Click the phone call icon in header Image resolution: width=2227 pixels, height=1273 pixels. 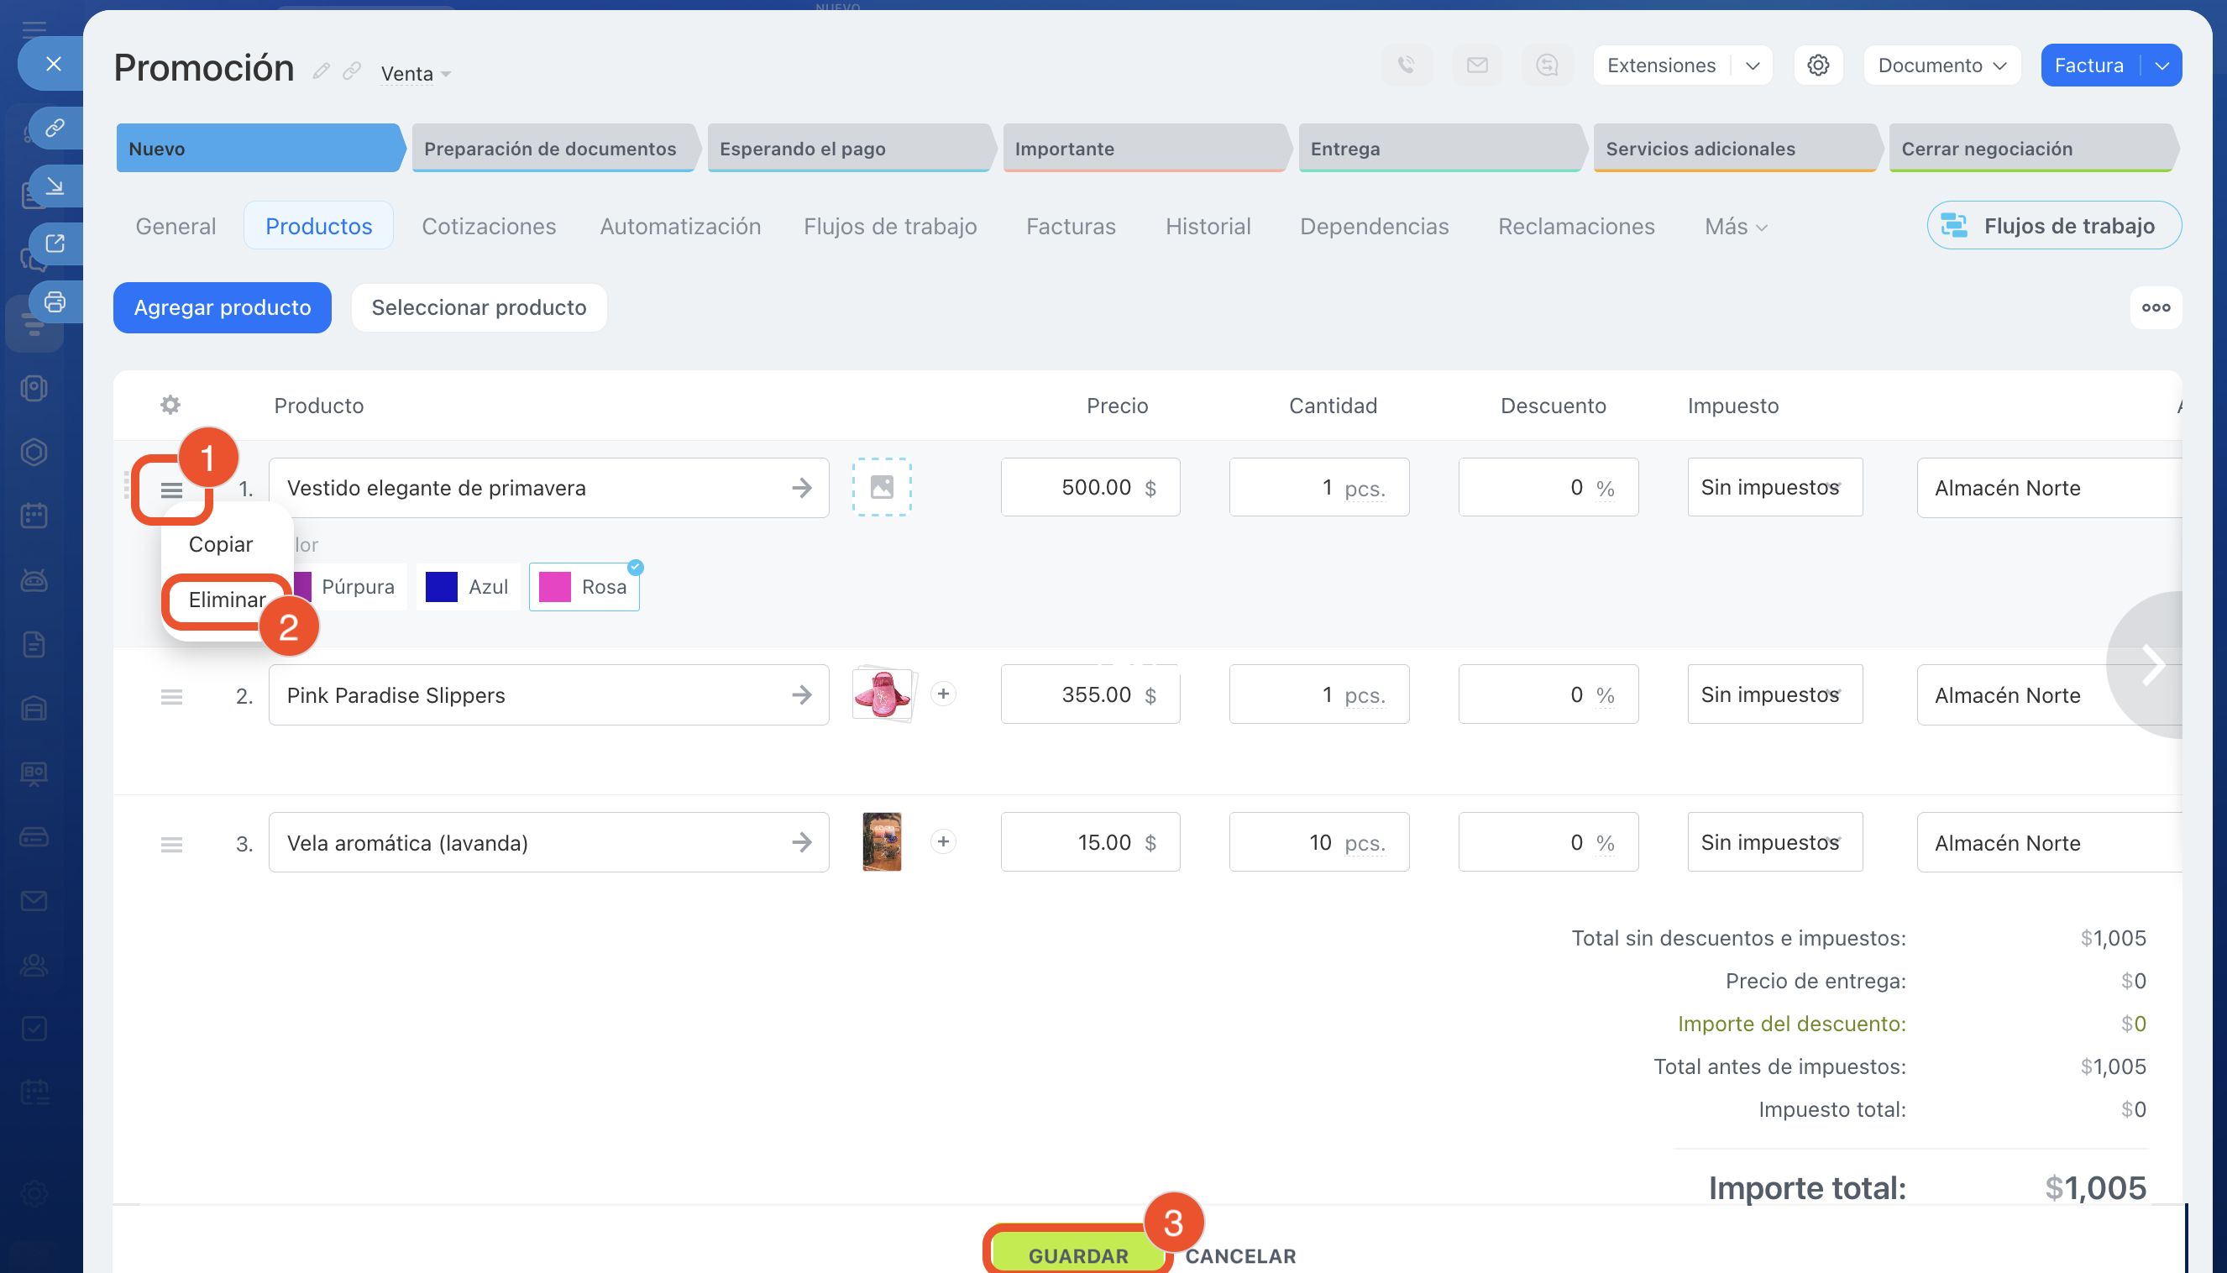(x=1405, y=65)
